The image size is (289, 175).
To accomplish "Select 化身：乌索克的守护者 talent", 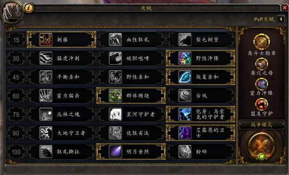I will (200, 114).
